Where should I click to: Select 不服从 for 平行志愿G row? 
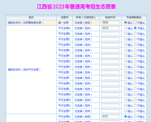point(135,61)
